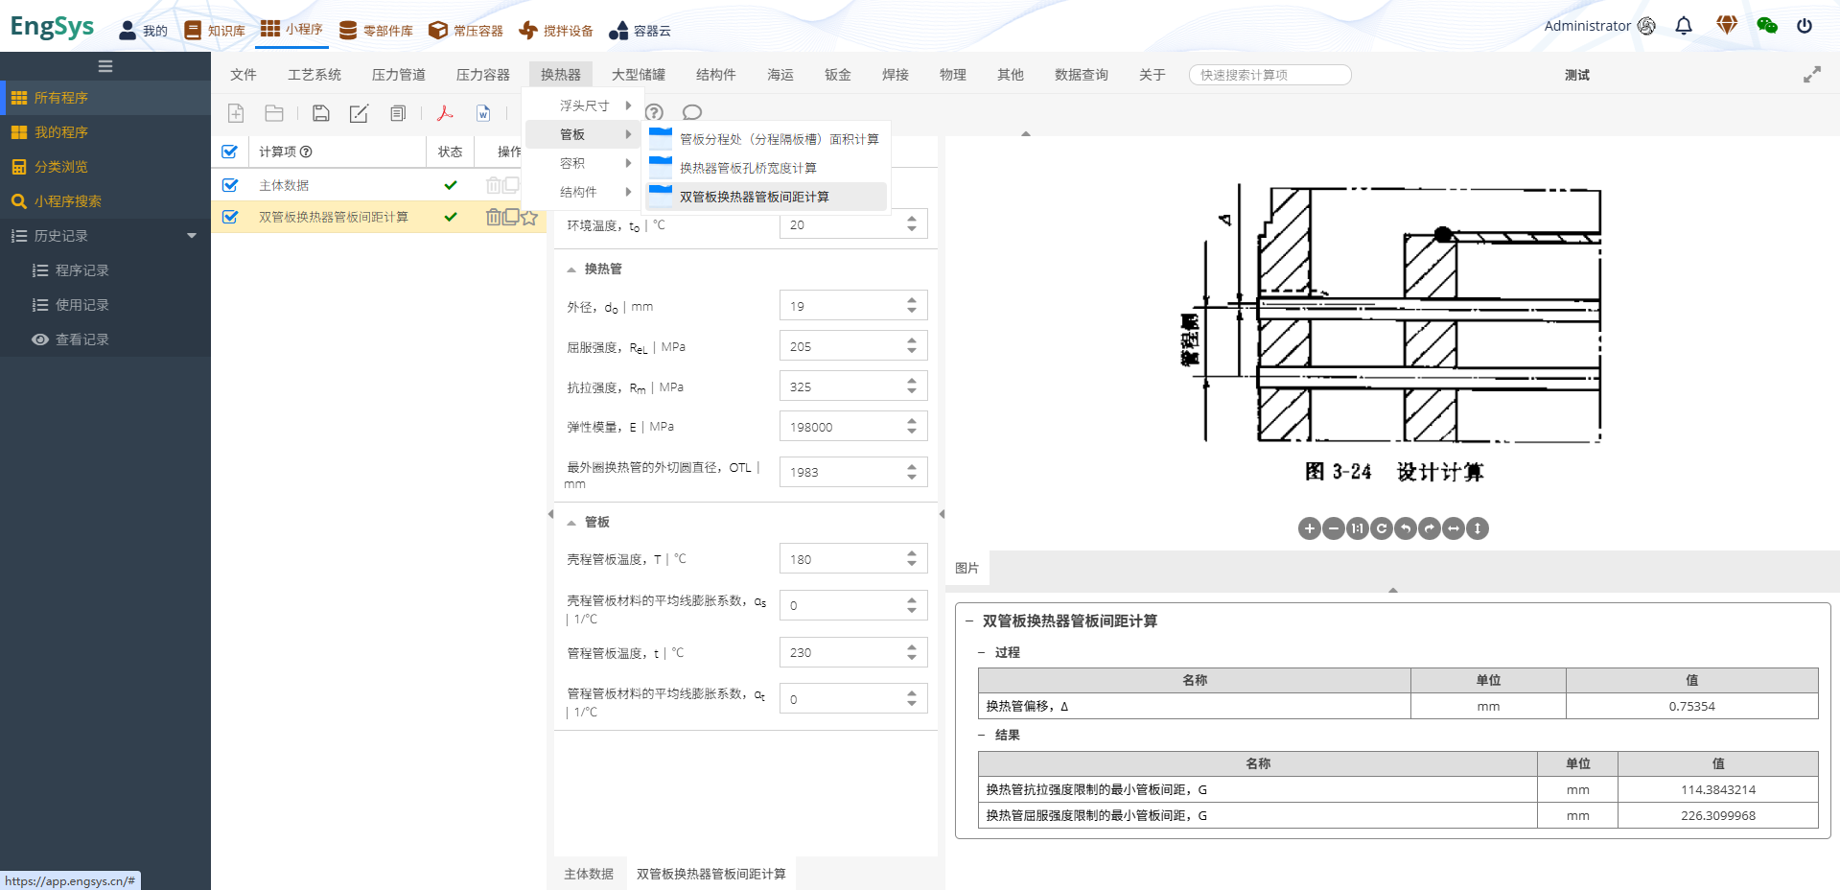Zoom in on the design diagram

1309,528
